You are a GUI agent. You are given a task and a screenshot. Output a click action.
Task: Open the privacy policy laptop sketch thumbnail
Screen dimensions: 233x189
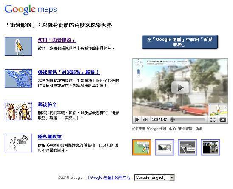(x=18, y=143)
